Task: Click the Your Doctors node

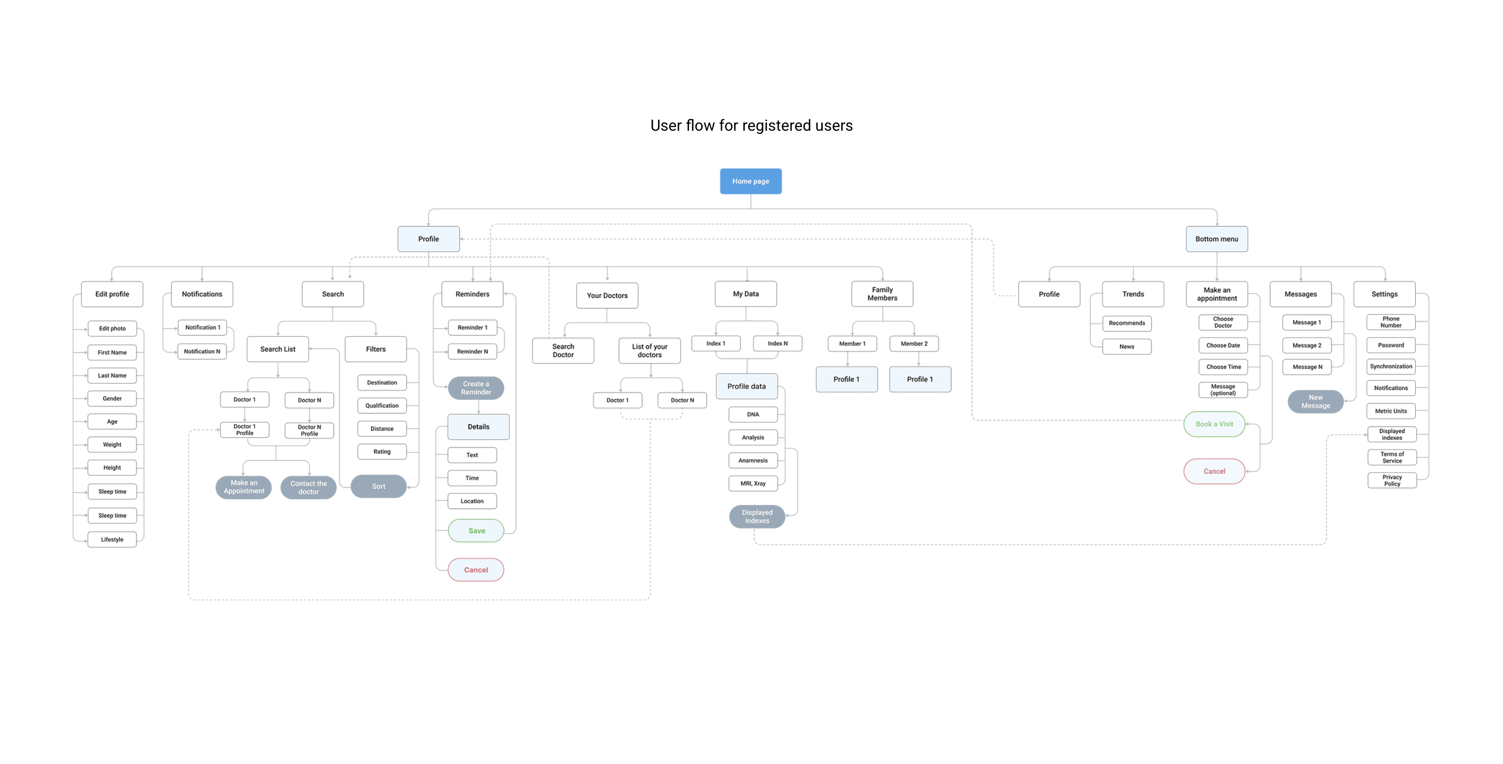Action: 607,296
